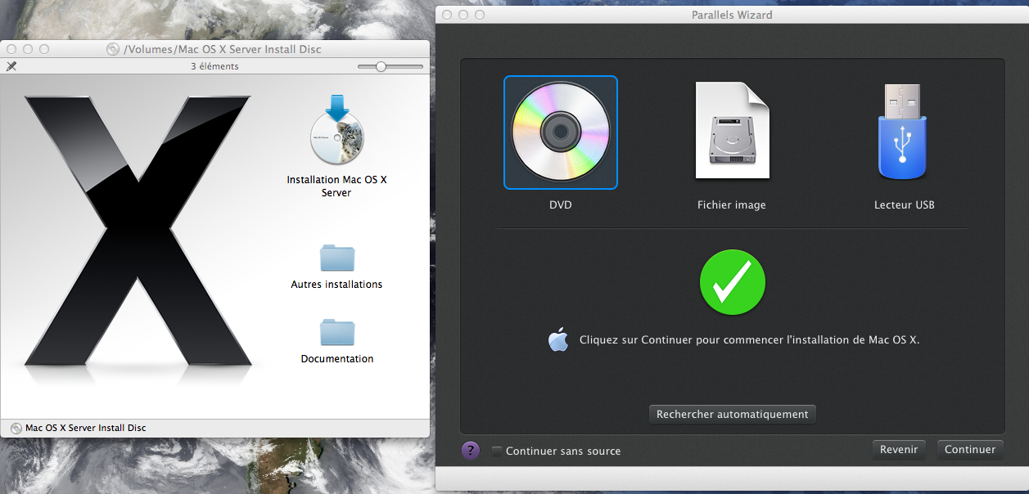This screenshot has width=1029, height=494.
Task: Select the DVD source icon
Action: [x=561, y=132]
